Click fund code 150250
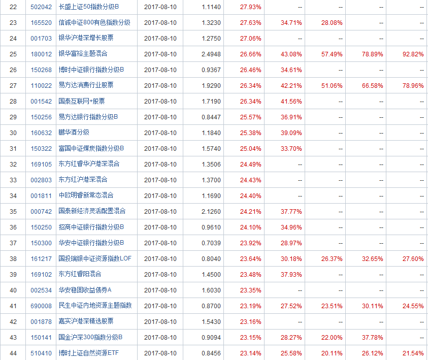 [41, 227]
